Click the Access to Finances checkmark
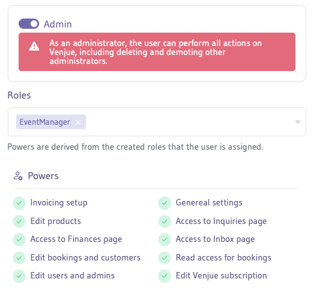The height and width of the screenshot is (288, 312). pos(19,239)
